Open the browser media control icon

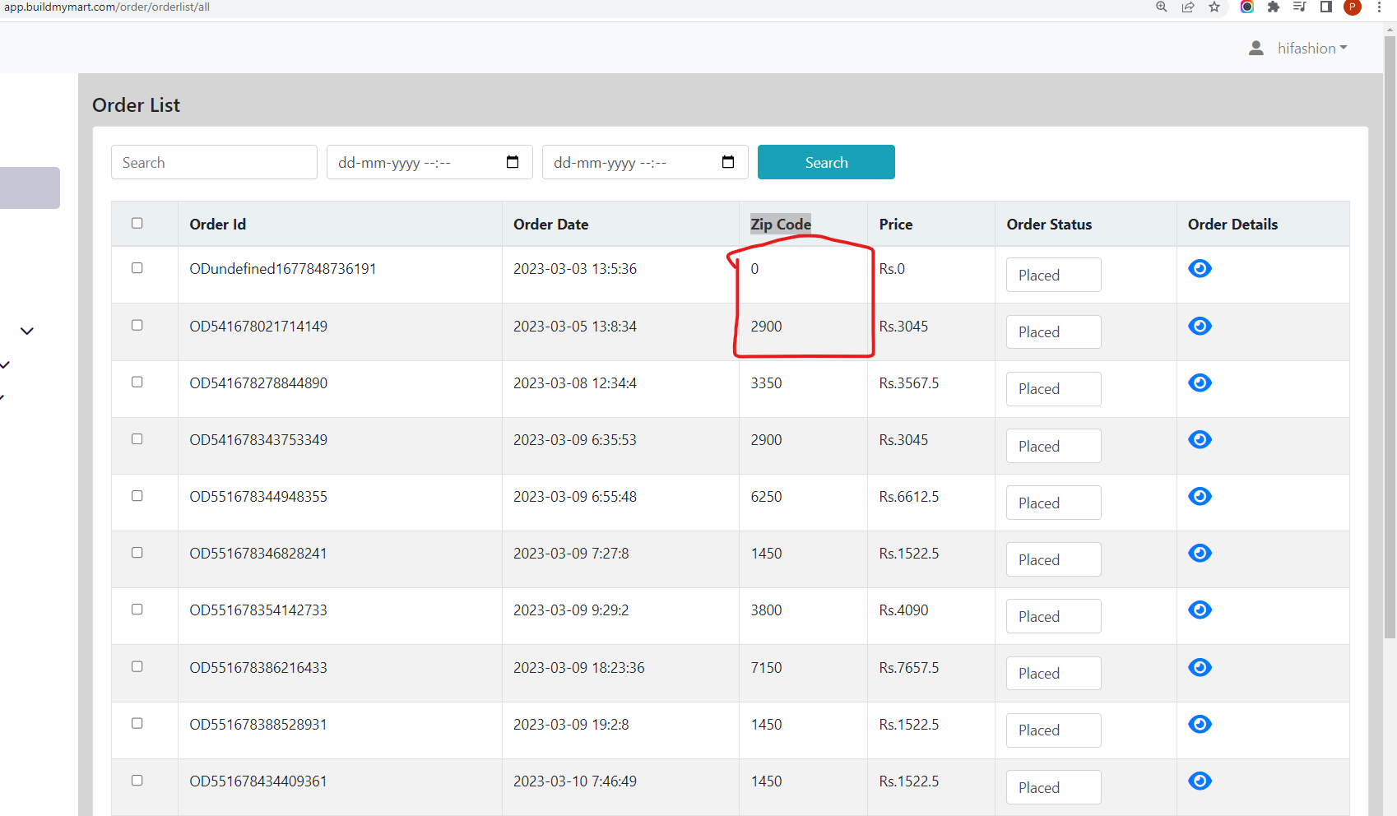(1300, 7)
